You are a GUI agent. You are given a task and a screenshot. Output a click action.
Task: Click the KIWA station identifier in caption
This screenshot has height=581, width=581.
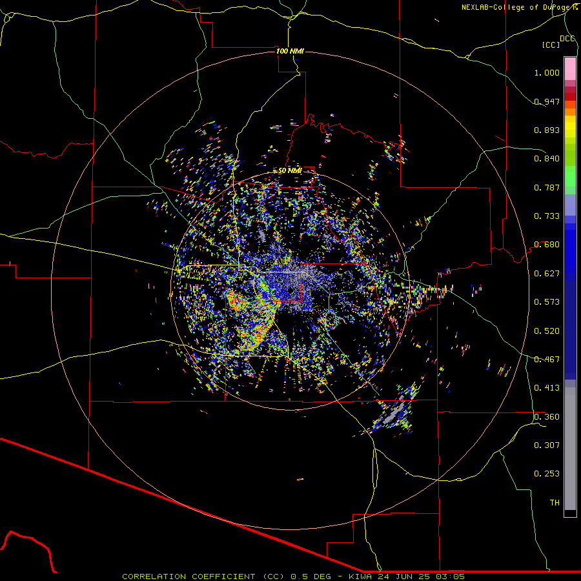click(362, 576)
